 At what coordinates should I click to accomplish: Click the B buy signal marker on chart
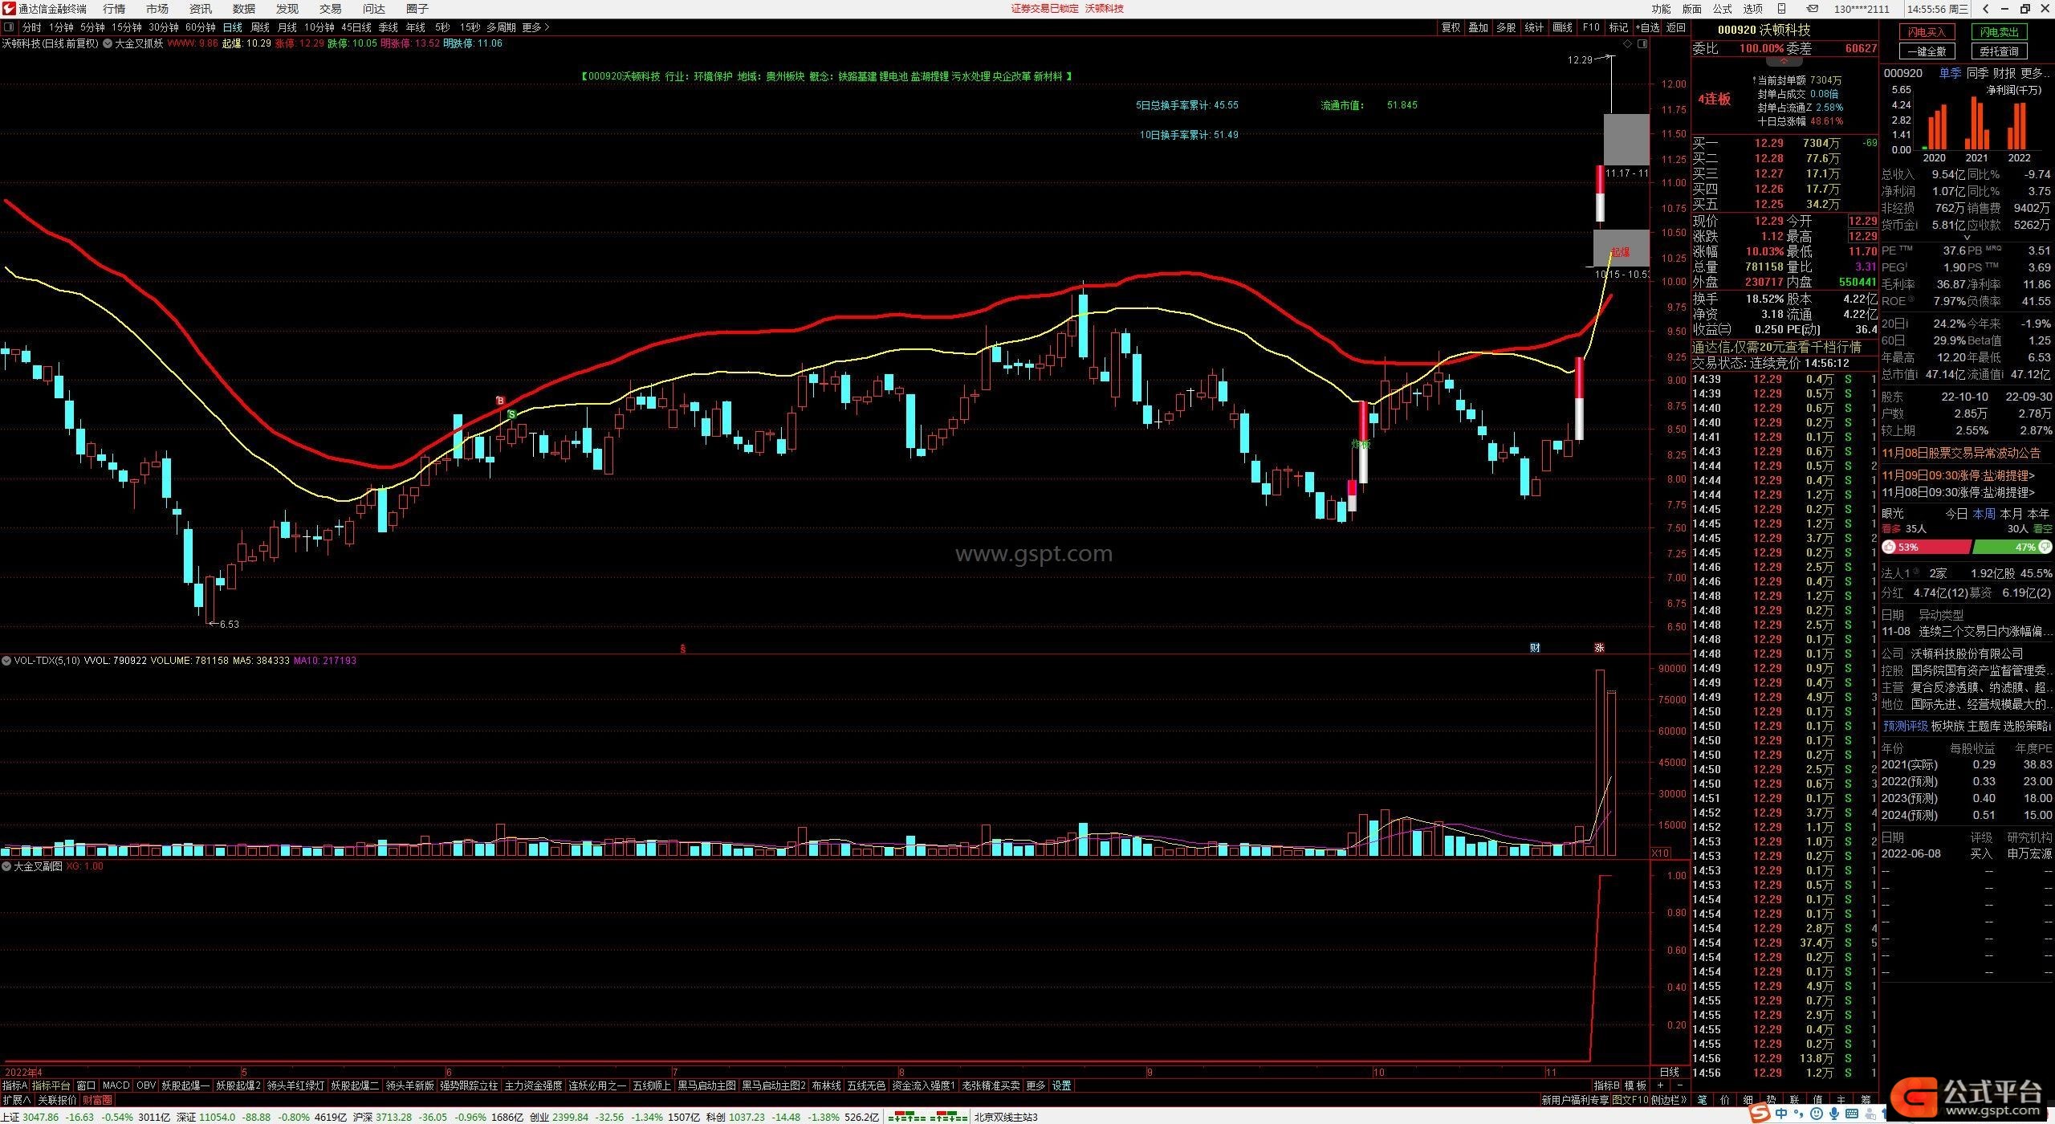(x=501, y=401)
